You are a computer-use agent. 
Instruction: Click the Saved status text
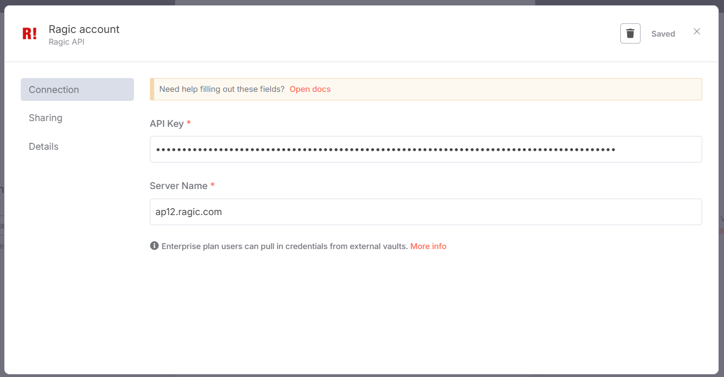coord(663,34)
